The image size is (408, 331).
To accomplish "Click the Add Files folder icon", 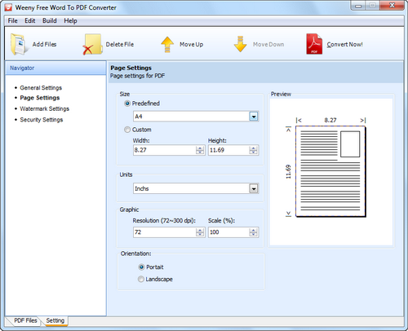I will 19,44.
